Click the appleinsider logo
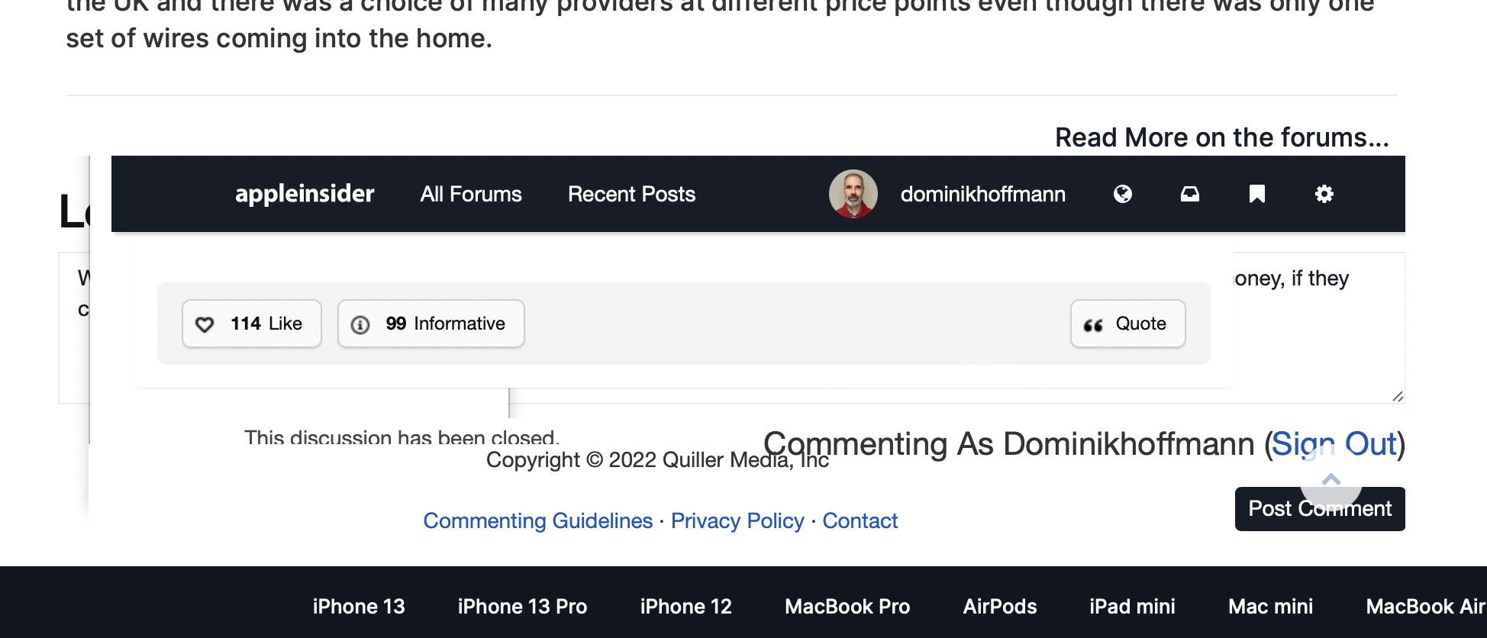The height and width of the screenshot is (638, 1487). pos(305,194)
